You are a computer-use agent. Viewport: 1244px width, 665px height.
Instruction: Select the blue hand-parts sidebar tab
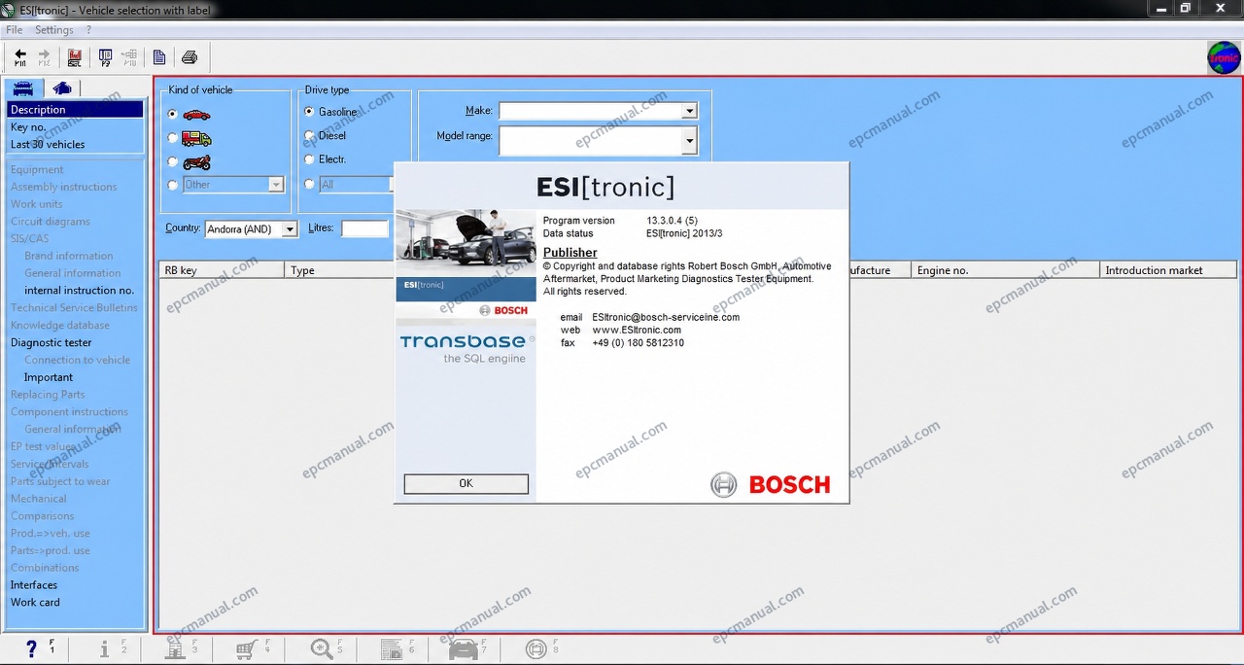pos(62,88)
